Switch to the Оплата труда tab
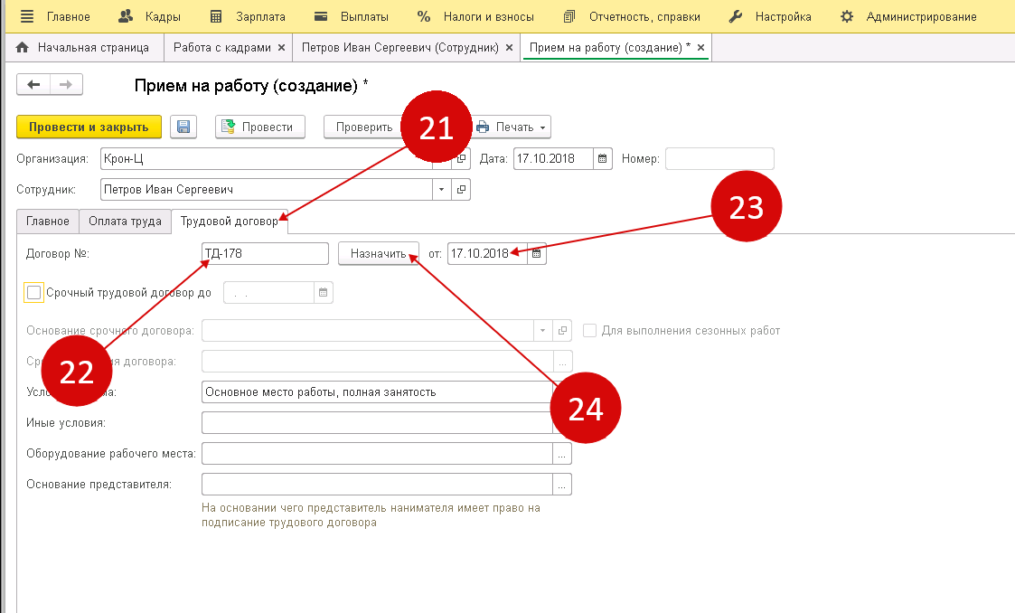This screenshot has height=613, width=1015. [x=125, y=222]
